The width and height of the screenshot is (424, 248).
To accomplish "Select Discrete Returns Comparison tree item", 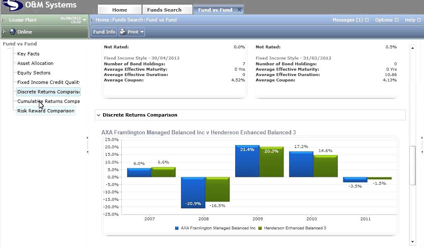I will pos(48,92).
